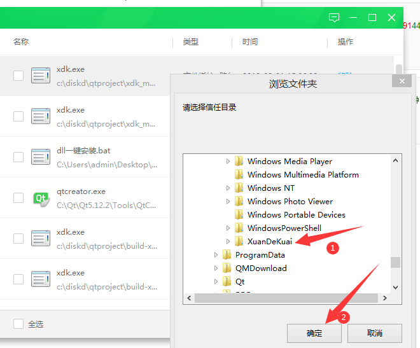
Task: Close the 浏览文件夹 dialog
Action: pos(402,81)
